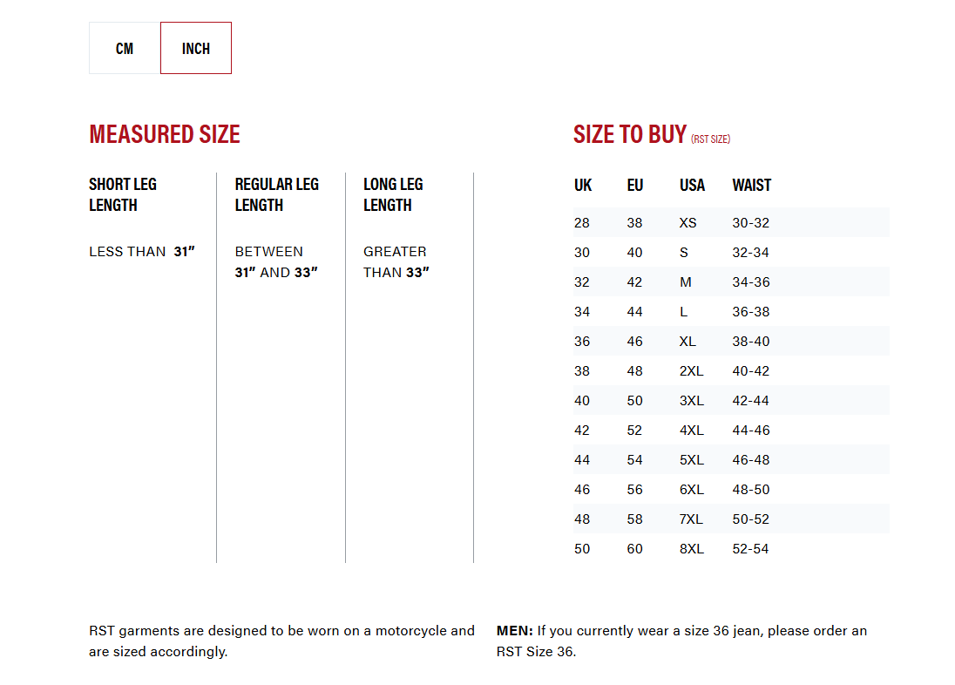Select the INCH unit button
This screenshot has width=955, height=685.
click(x=196, y=49)
